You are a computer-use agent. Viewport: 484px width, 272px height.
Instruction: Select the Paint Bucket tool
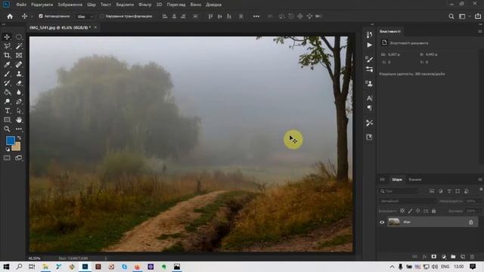(x=7, y=92)
